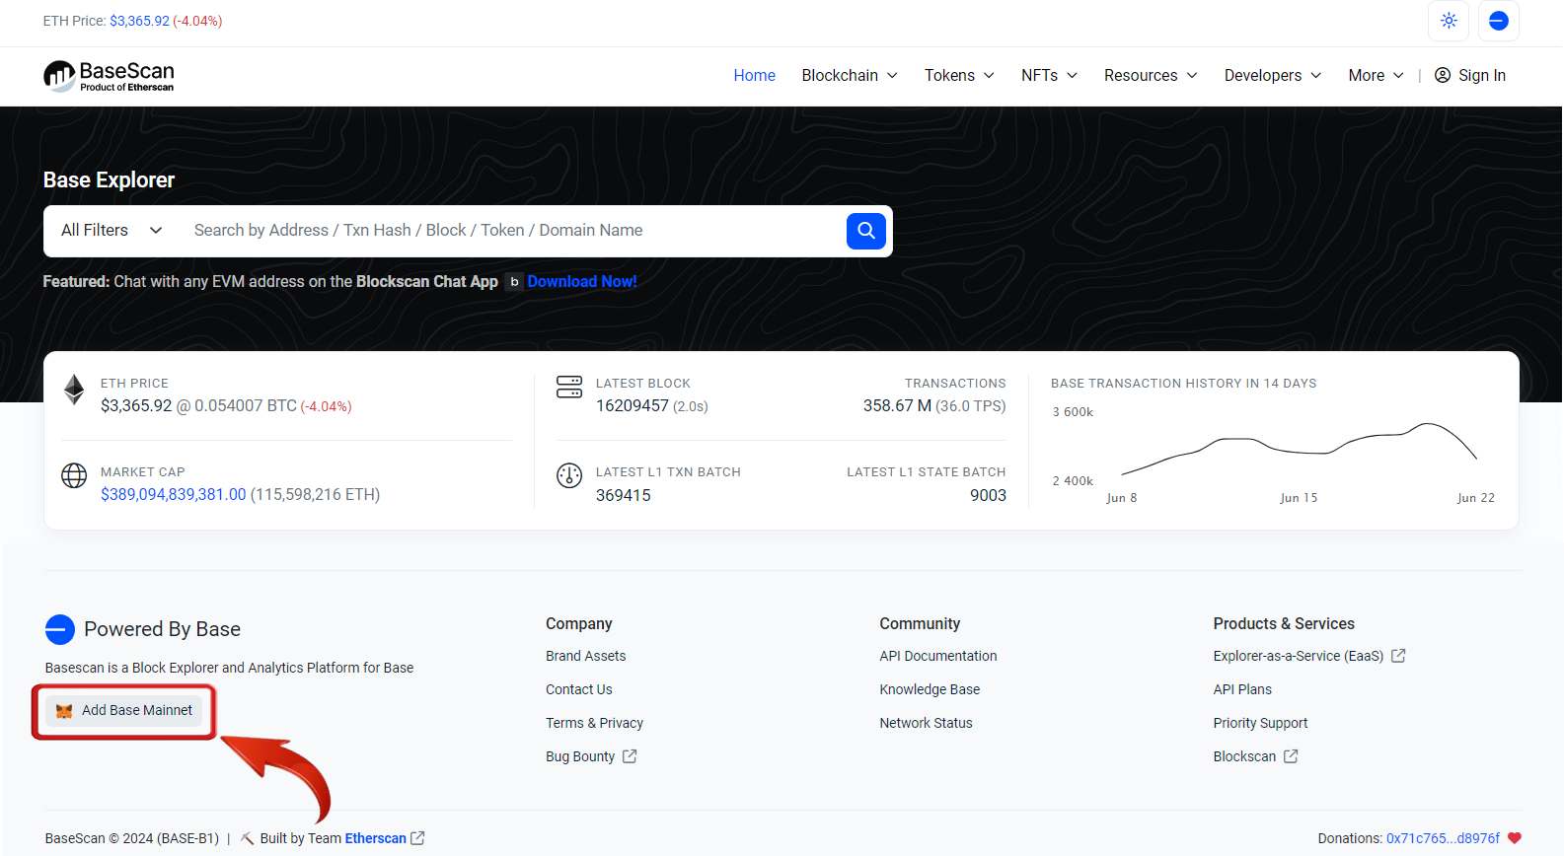The image size is (1564, 856).
Task: Click 'BASE TRANSACTION HISTORY IN 14 DAYS' label
Action: click(1183, 383)
